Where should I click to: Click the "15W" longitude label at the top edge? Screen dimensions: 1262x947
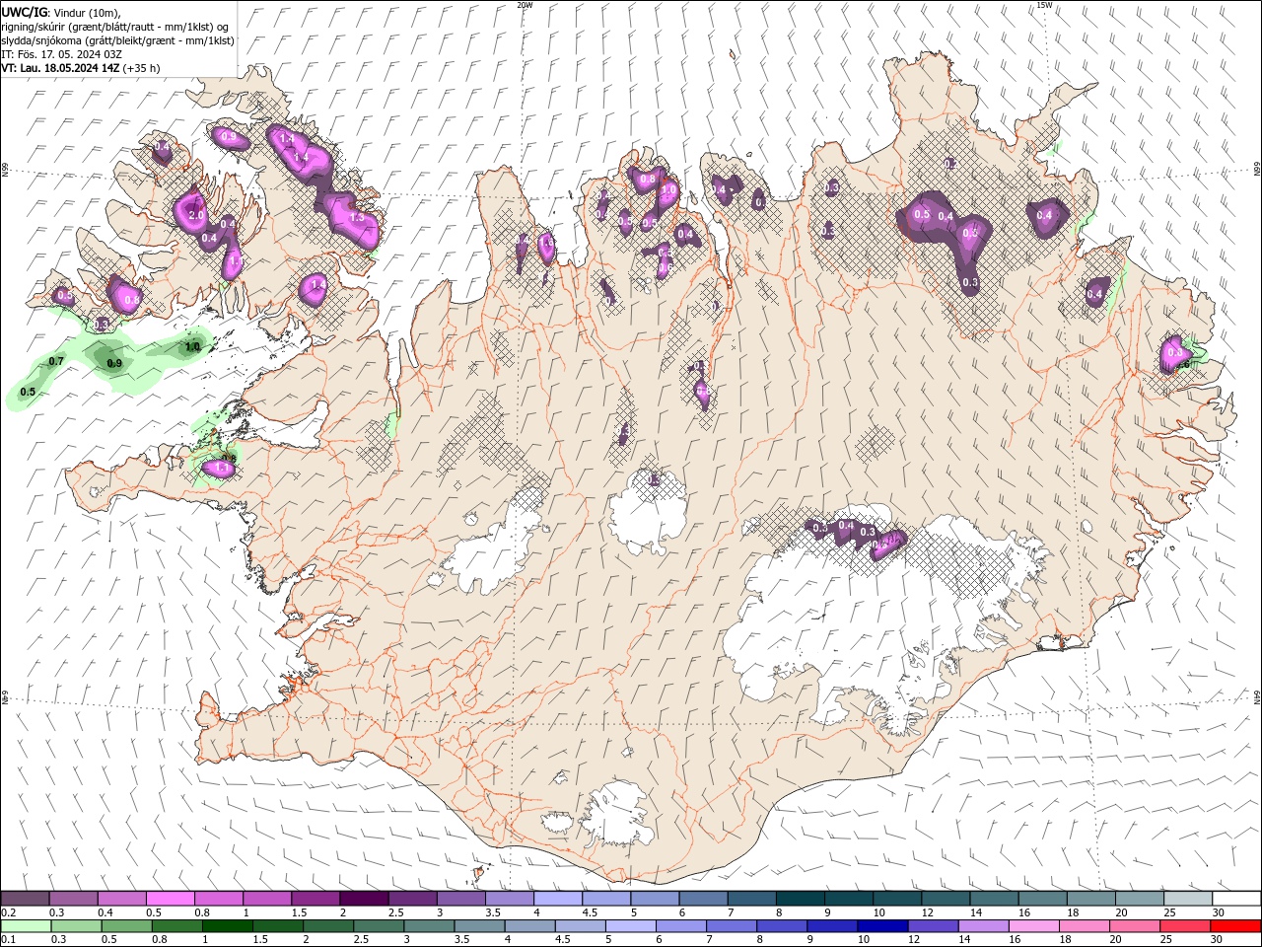[x=1044, y=5]
